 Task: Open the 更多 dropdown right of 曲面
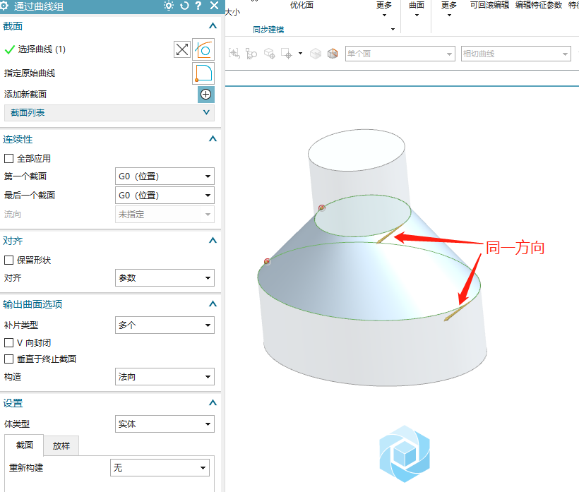[449, 9]
